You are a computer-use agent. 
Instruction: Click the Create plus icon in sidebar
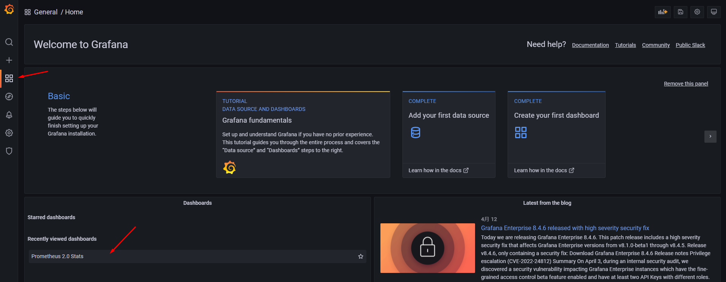(9, 60)
